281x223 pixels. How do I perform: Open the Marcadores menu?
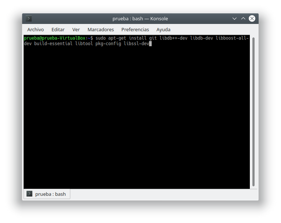coord(101,29)
